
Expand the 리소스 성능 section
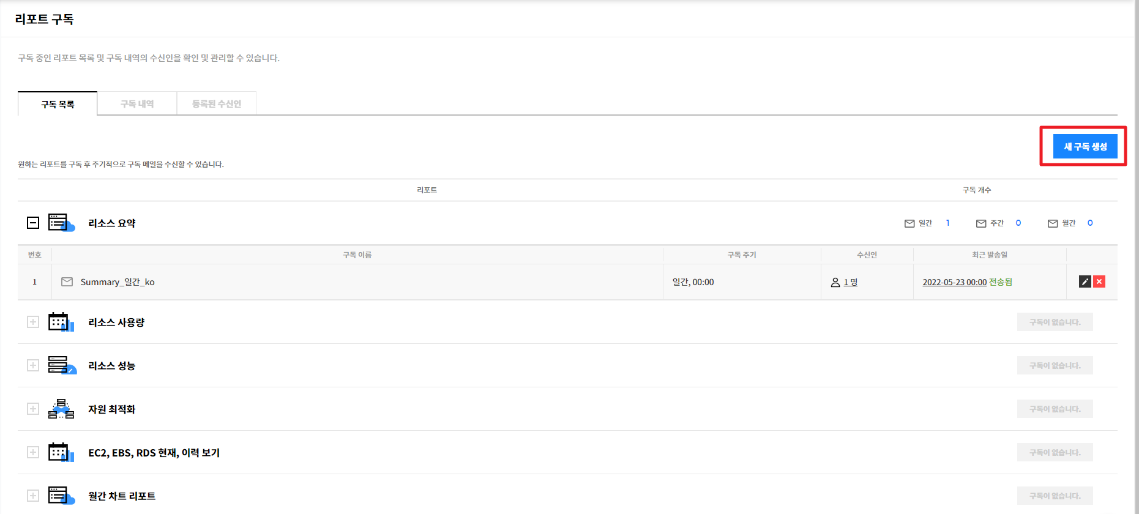click(x=33, y=366)
